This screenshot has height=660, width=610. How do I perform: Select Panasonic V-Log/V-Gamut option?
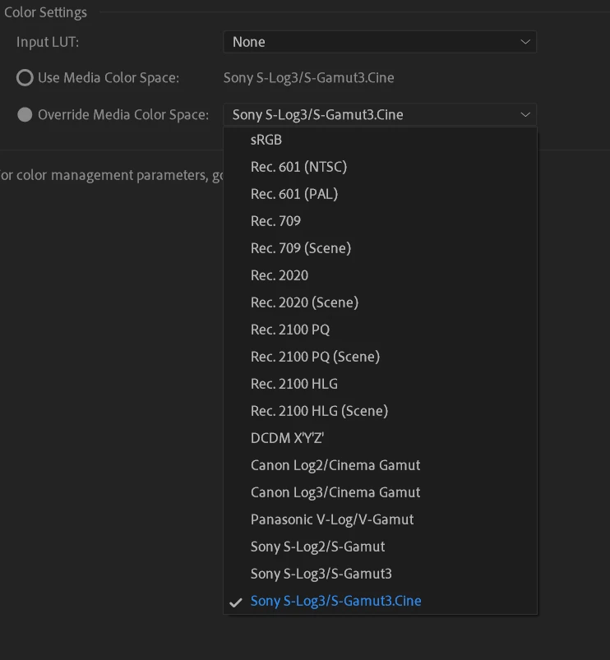(x=332, y=519)
